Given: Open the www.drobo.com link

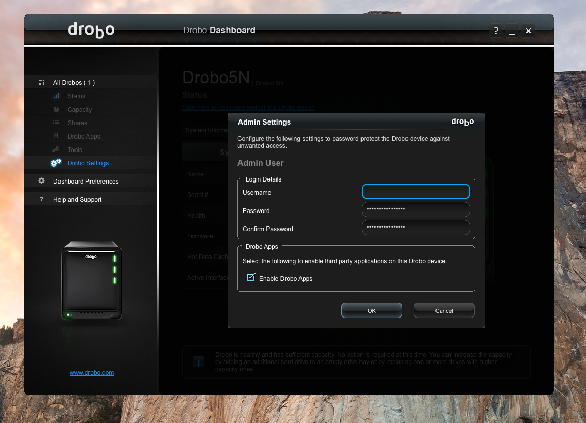Looking at the screenshot, I should click(92, 373).
